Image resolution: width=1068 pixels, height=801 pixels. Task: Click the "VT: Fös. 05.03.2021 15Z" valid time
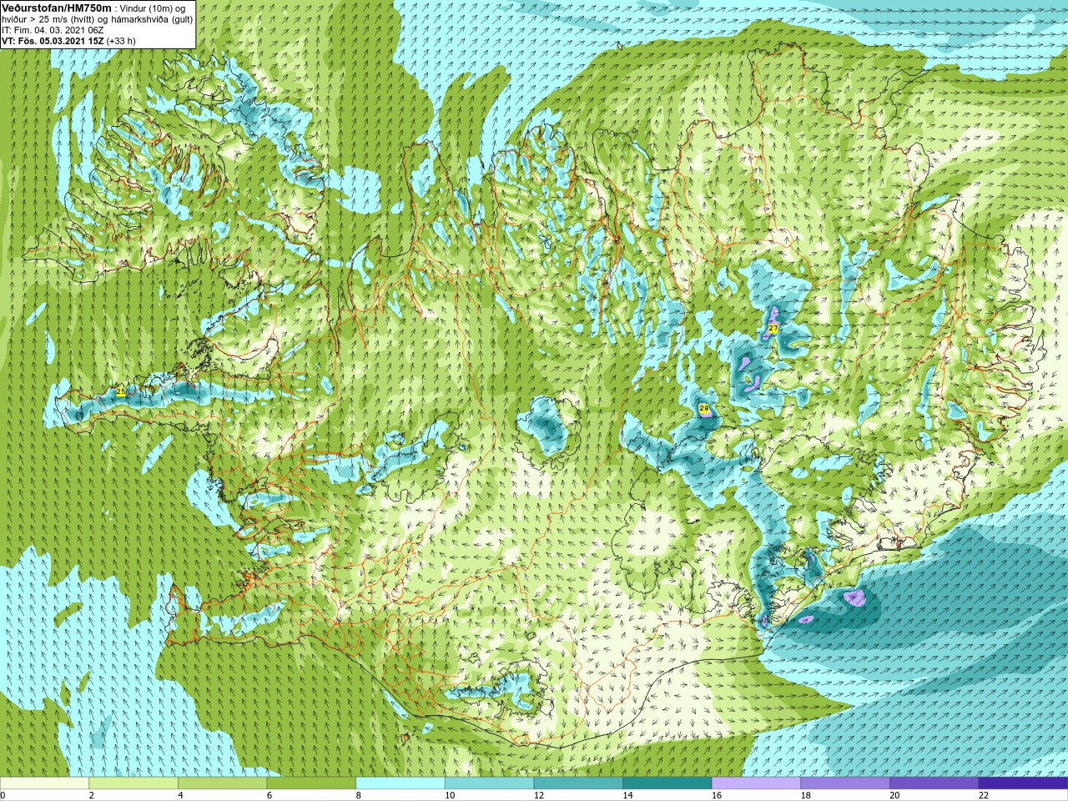pyautogui.click(x=53, y=41)
